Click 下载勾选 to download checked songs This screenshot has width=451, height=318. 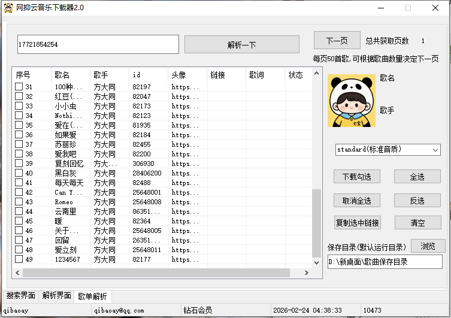click(356, 177)
